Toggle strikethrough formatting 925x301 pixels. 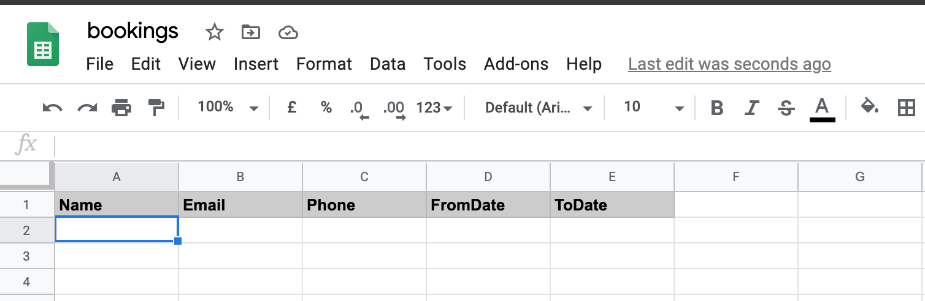[786, 108]
